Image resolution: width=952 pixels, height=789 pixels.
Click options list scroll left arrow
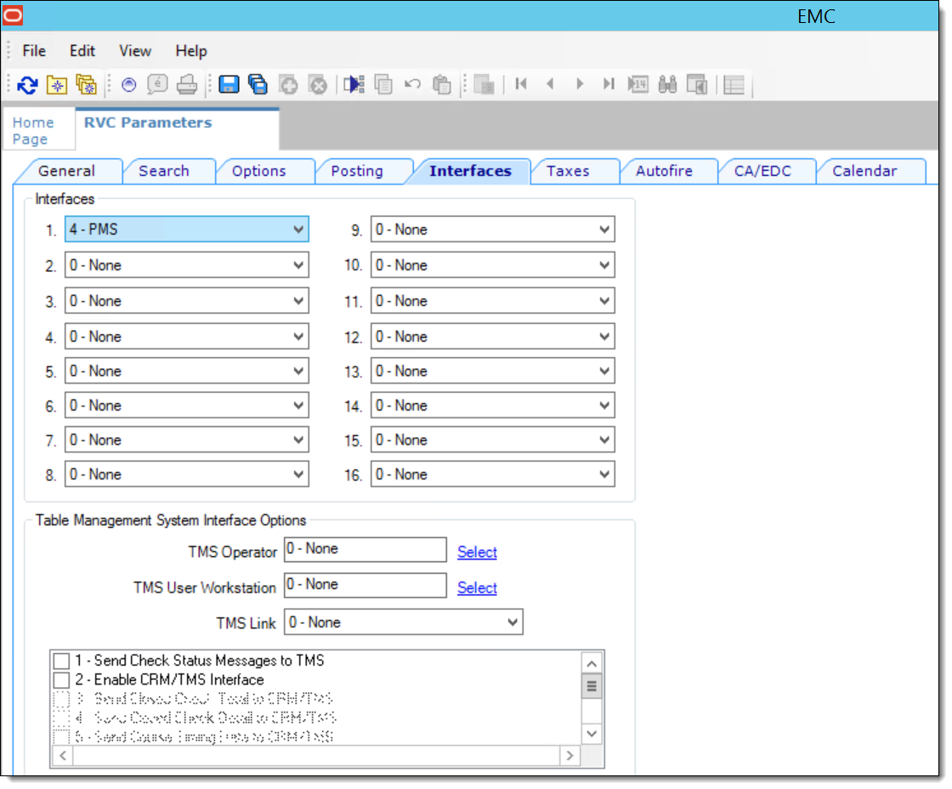63,756
